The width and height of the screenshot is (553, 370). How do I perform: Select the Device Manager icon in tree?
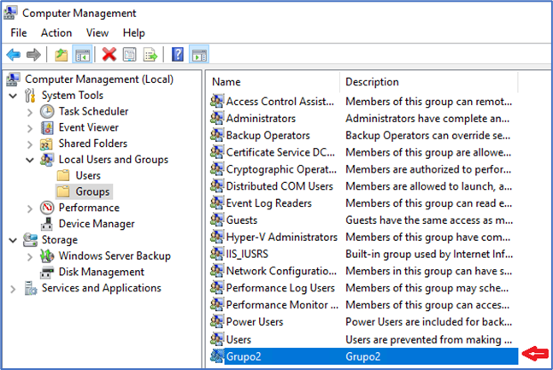(48, 224)
